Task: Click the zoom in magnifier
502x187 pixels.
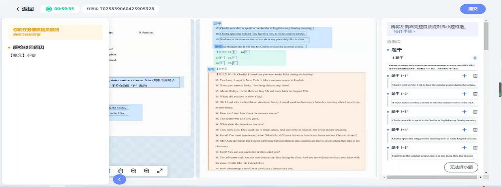Action: point(147,171)
